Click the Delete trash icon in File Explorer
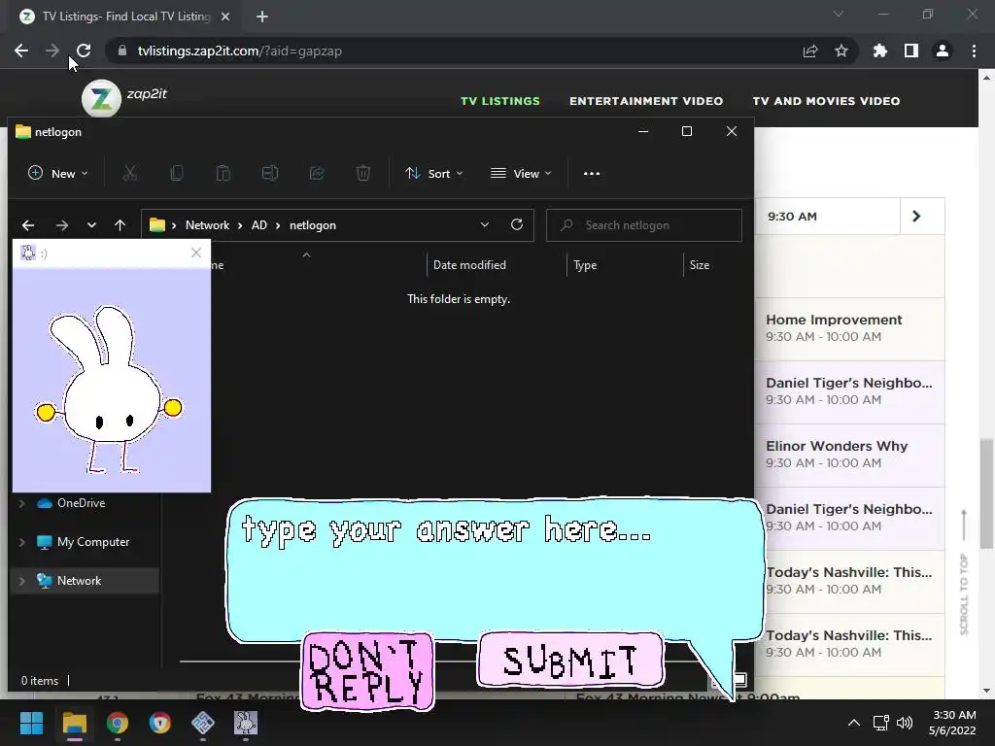This screenshot has height=746, width=995. pyautogui.click(x=363, y=173)
